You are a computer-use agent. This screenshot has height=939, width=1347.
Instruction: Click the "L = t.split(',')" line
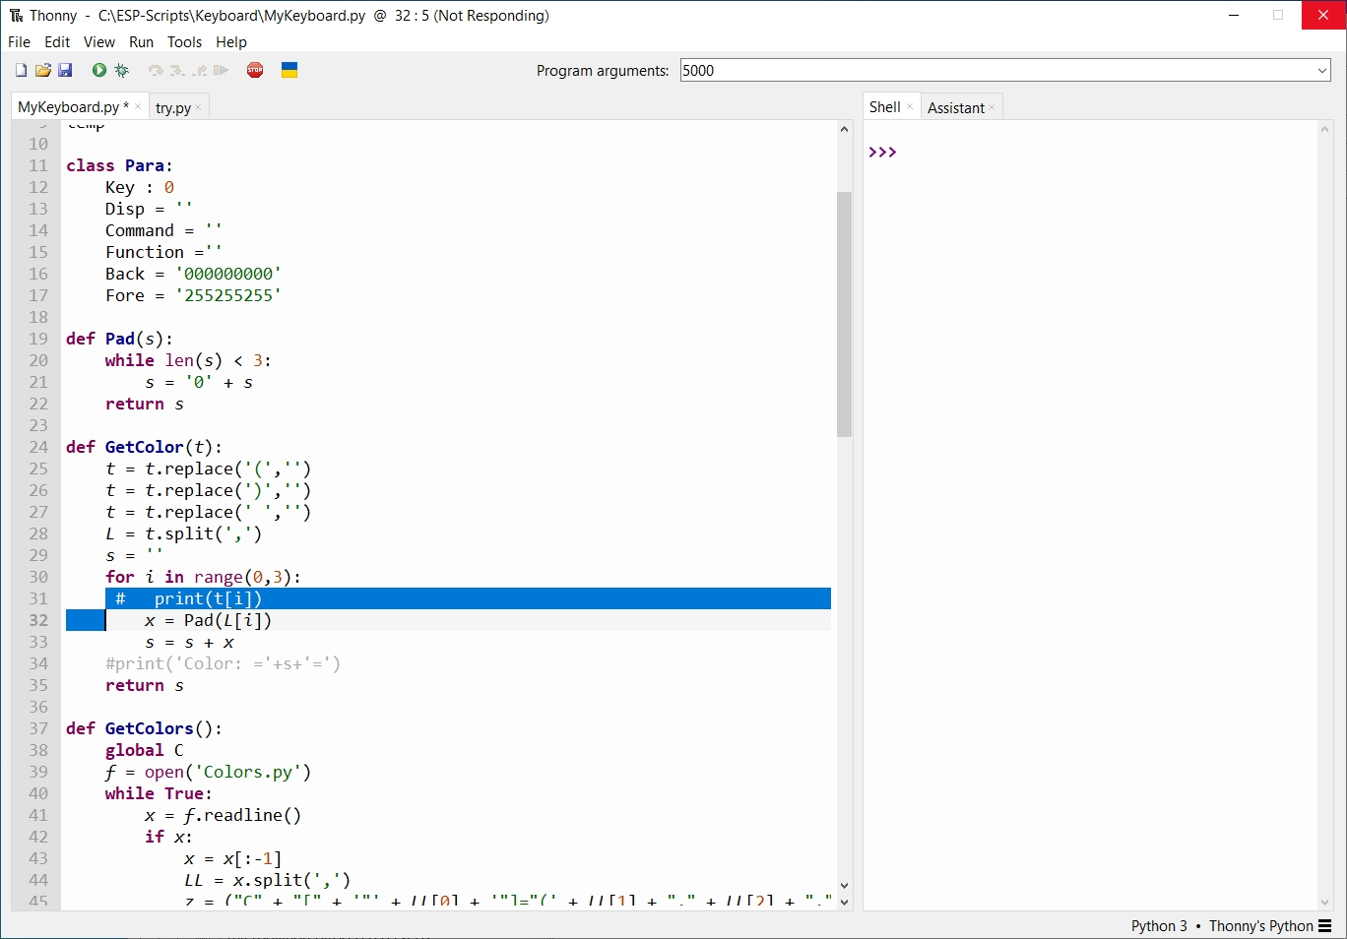[183, 533]
